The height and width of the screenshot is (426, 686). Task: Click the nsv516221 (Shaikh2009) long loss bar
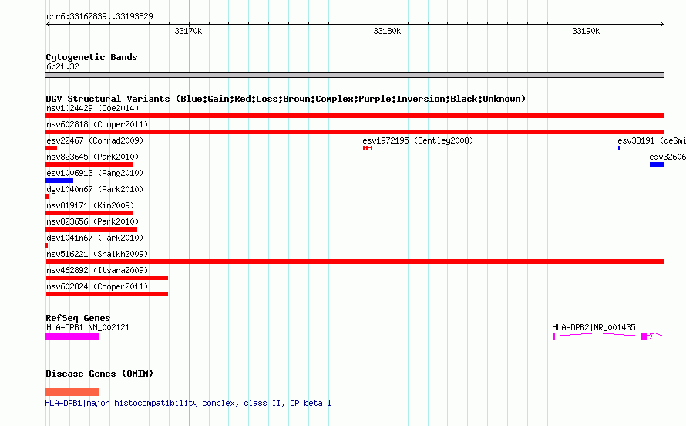[x=355, y=262]
